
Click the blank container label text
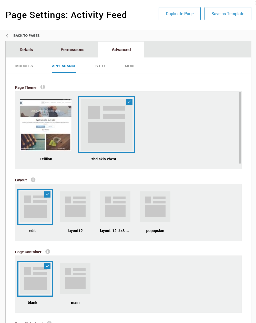[33, 302]
